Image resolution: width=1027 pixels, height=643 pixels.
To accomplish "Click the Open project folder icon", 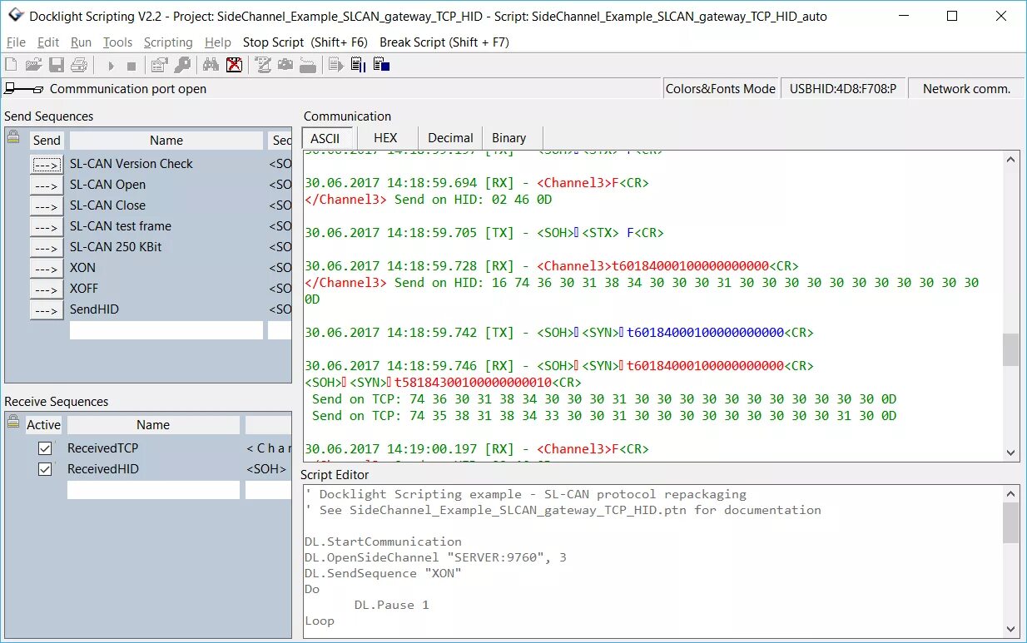I will pyautogui.click(x=34, y=65).
